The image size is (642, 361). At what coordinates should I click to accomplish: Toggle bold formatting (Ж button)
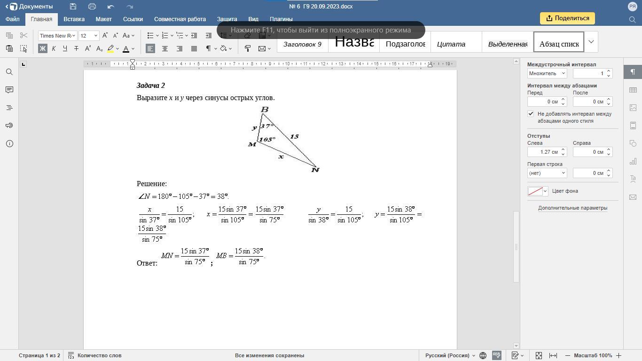(43, 48)
